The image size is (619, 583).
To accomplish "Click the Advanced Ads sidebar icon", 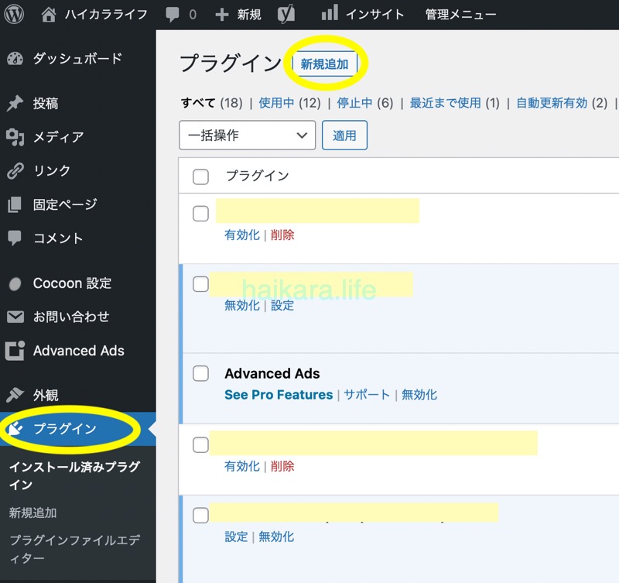I will click(x=15, y=351).
